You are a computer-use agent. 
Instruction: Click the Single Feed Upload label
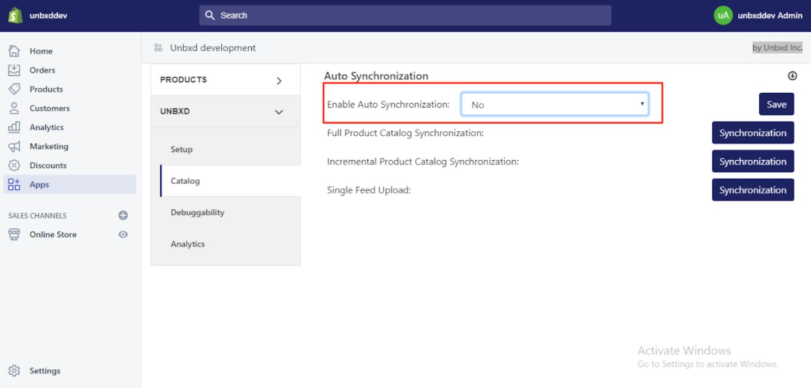tap(369, 190)
